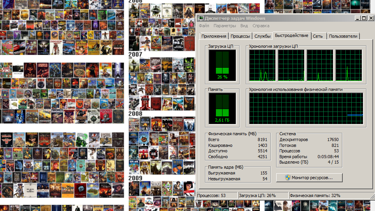Click status bar Загрузка ЦП: 26% entry
Image resolution: width=375 pixels, height=211 pixels.
pos(263,195)
